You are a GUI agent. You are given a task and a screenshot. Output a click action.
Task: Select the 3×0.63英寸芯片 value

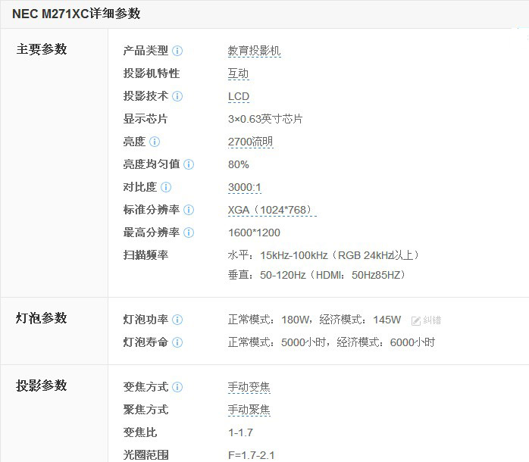click(265, 119)
